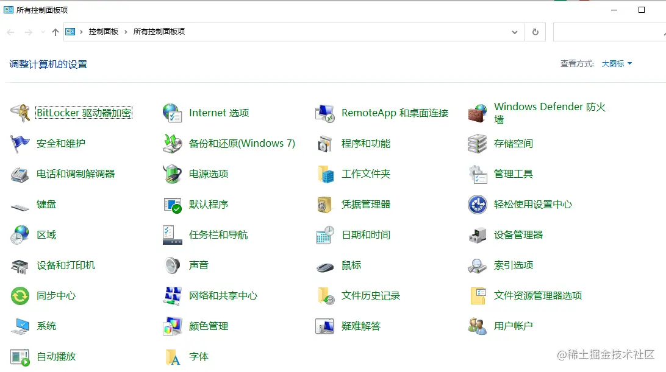Click the 声音 speaker icon
The image size is (666, 372).
(173, 265)
